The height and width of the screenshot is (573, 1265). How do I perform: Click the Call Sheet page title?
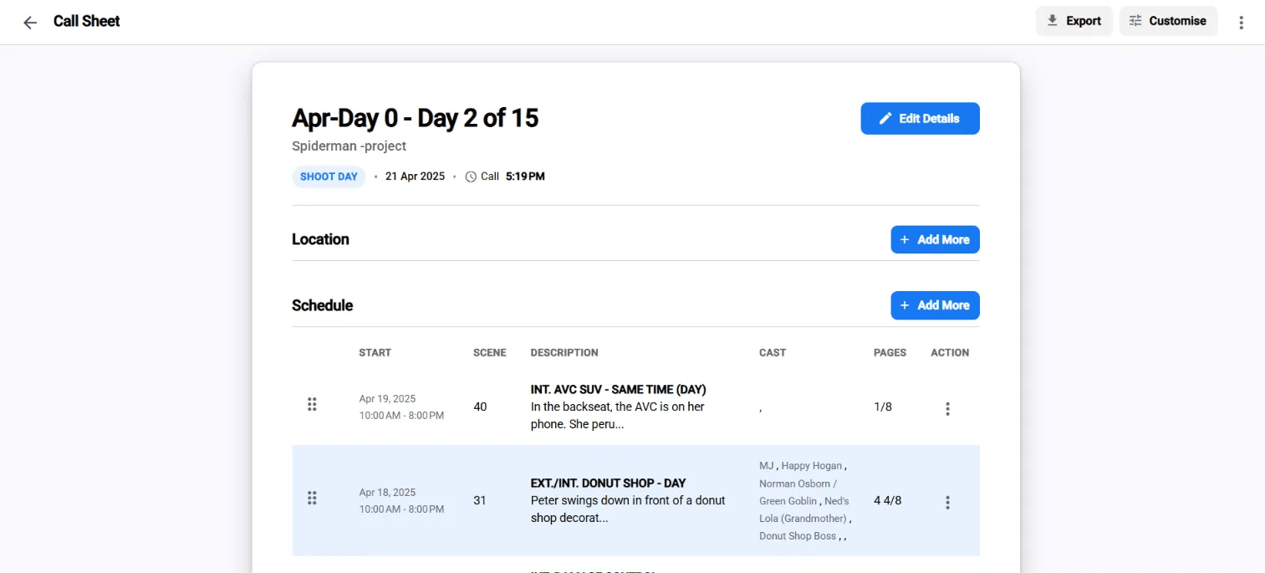tap(87, 22)
